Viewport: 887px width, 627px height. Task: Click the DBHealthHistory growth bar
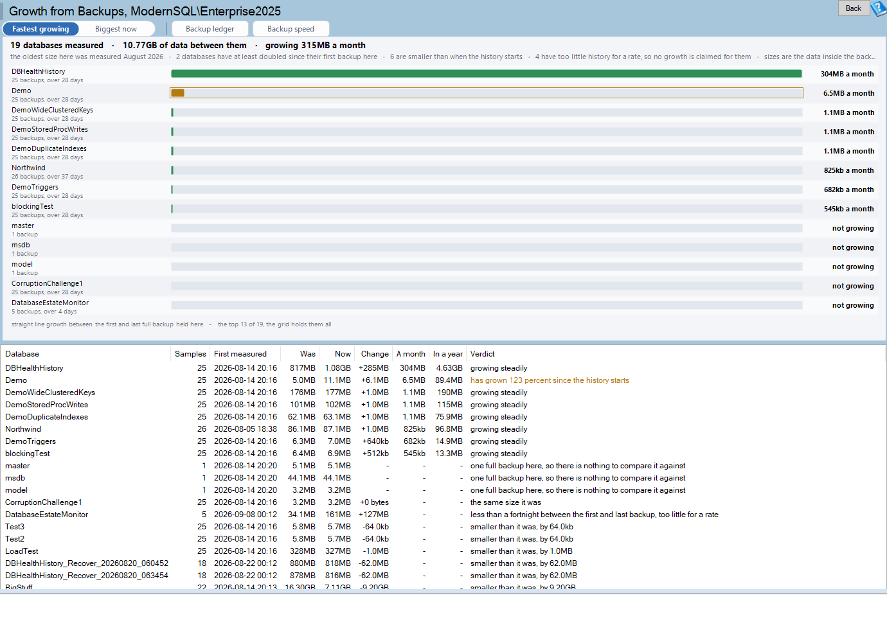(487, 74)
